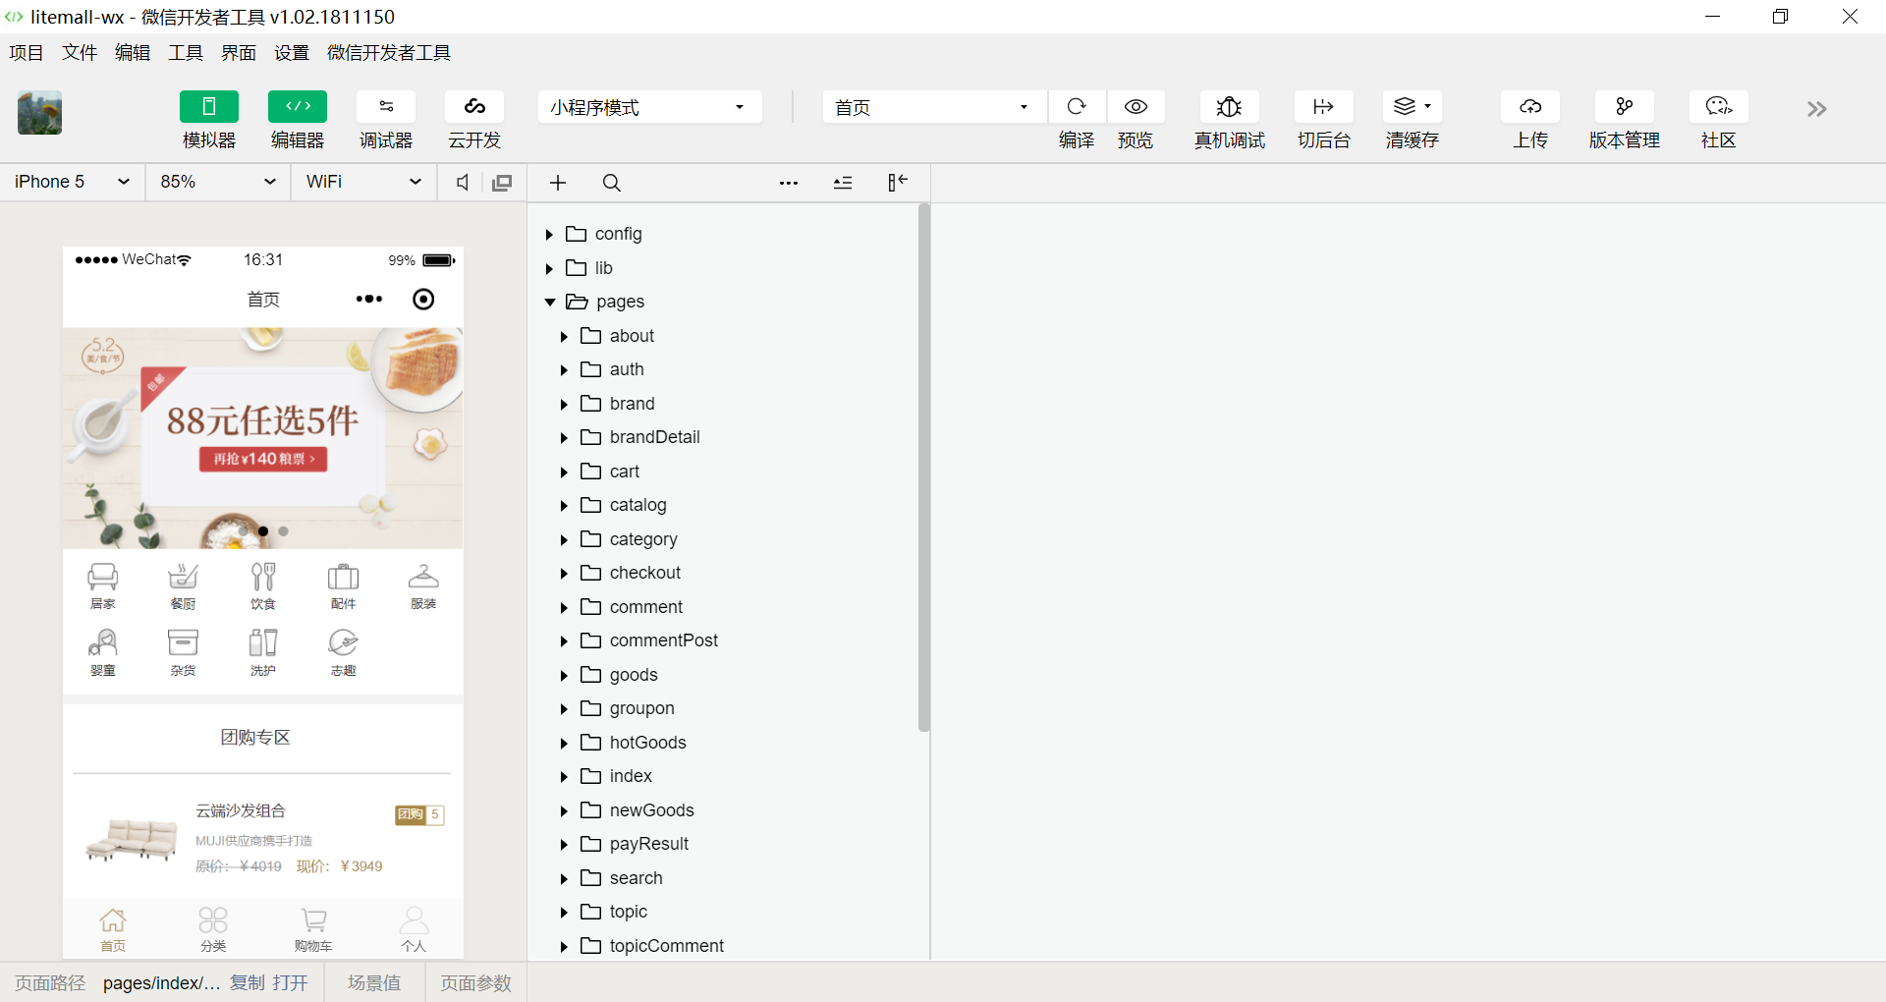Open version management (版本管理) icon
Screen dimensions: 1886x1002
tap(1624, 107)
